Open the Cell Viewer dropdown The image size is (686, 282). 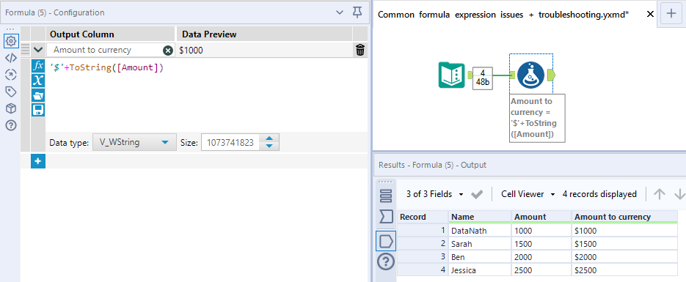528,194
